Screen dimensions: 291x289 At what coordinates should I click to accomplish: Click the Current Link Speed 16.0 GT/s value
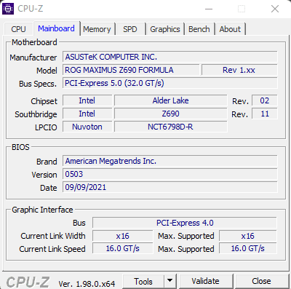click(x=123, y=249)
